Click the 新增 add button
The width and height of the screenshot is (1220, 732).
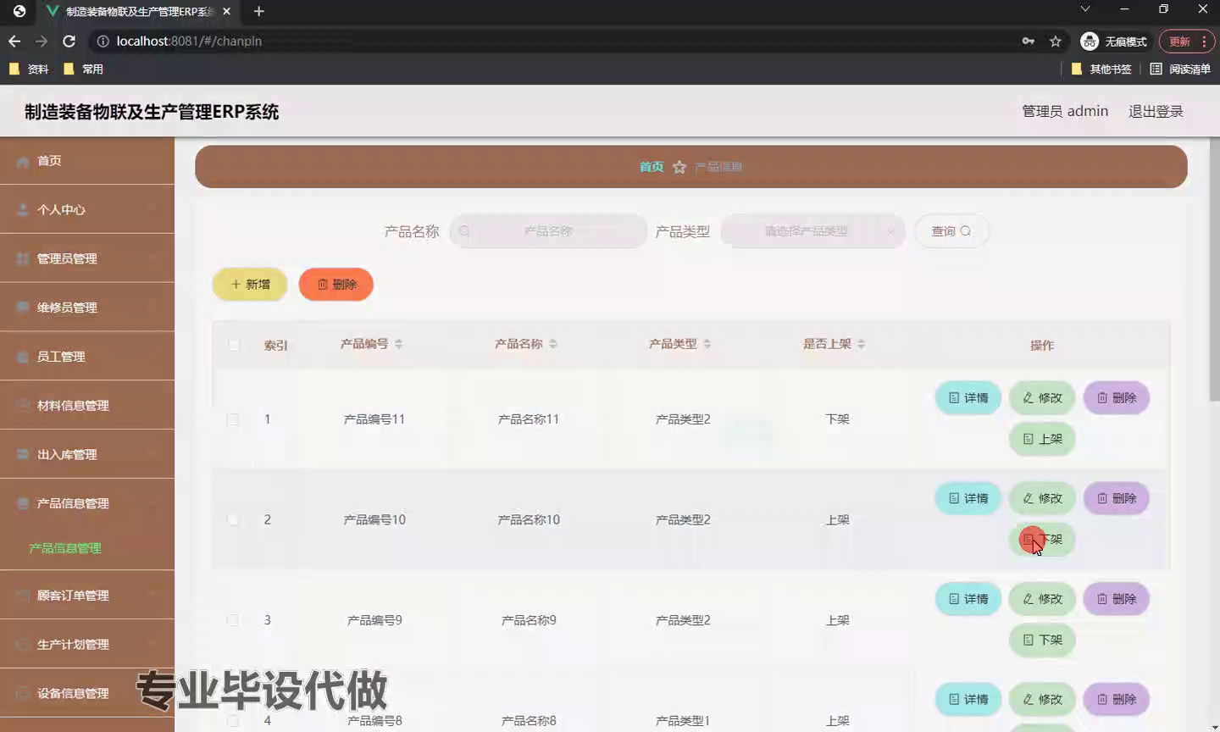[x=250, y=285]
